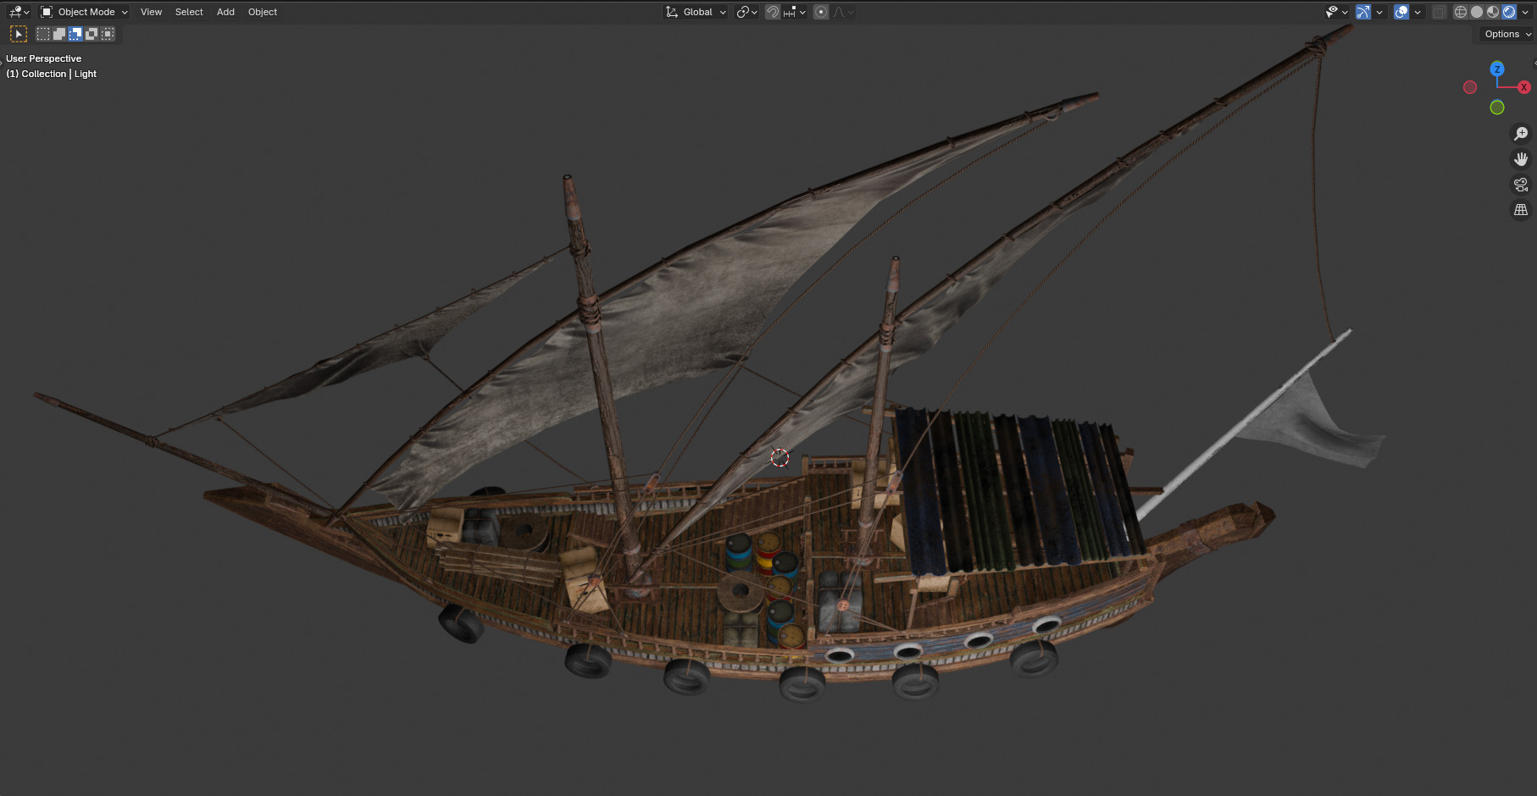Choose Set a new selection mode

pyautogui.click(x=43, y=34)
